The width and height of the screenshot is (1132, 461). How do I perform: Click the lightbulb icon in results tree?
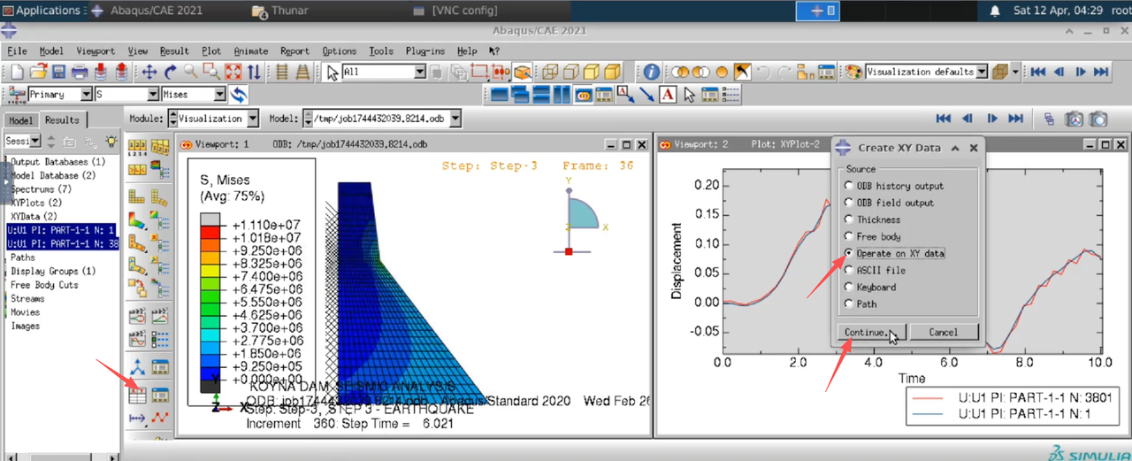[x=111, y=141]
